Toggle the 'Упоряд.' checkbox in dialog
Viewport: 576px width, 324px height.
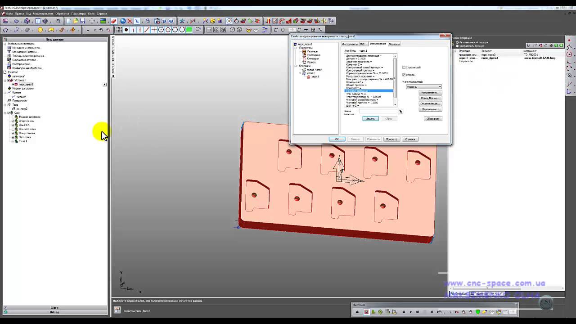tap(404, 75)
